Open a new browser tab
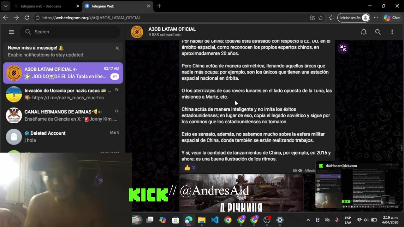This screenshot has height=227, width=404. (x=159, y=6)
